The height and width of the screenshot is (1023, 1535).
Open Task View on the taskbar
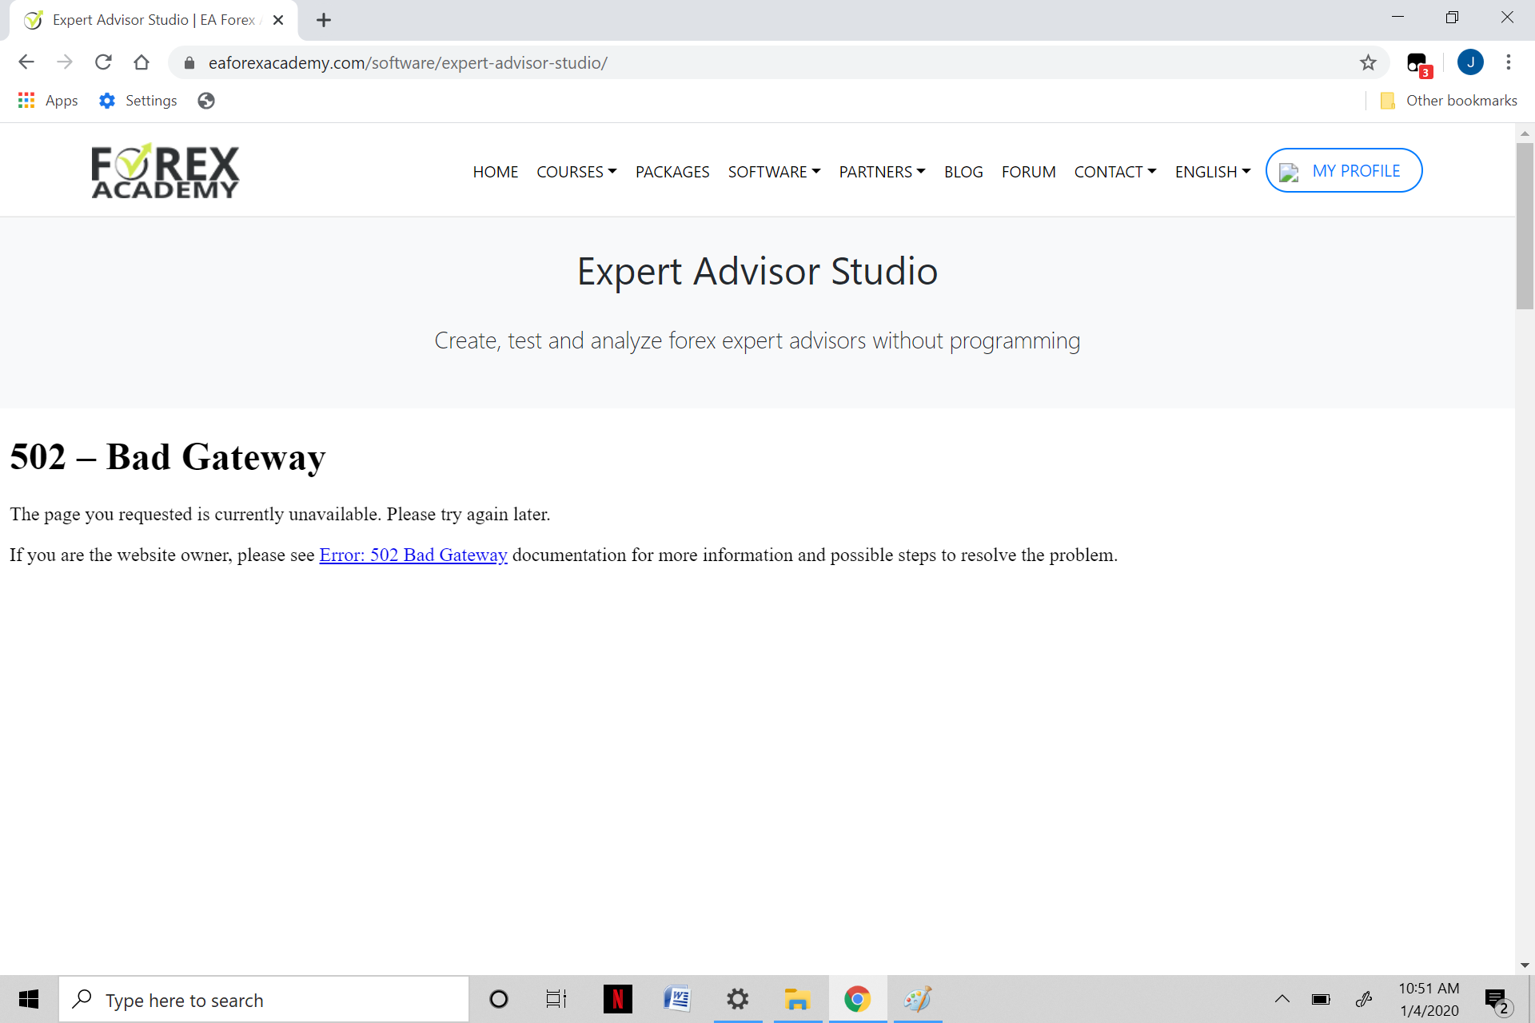tap(556, 999)
